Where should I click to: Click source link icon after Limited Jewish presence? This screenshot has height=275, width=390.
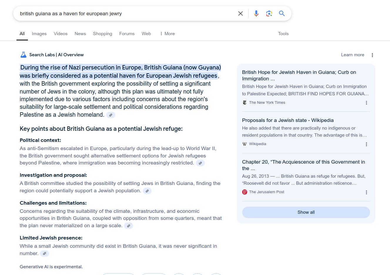pos(44,254)
